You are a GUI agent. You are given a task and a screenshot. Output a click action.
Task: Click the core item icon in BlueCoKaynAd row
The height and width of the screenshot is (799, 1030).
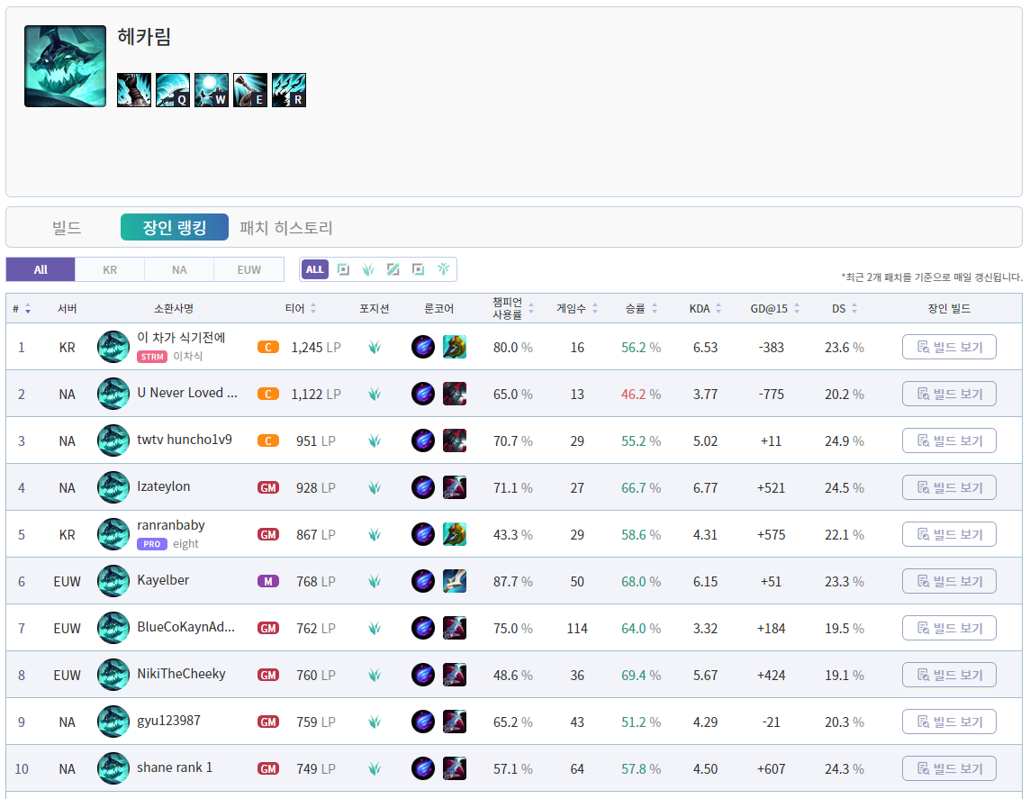click(x=455, y=628)
